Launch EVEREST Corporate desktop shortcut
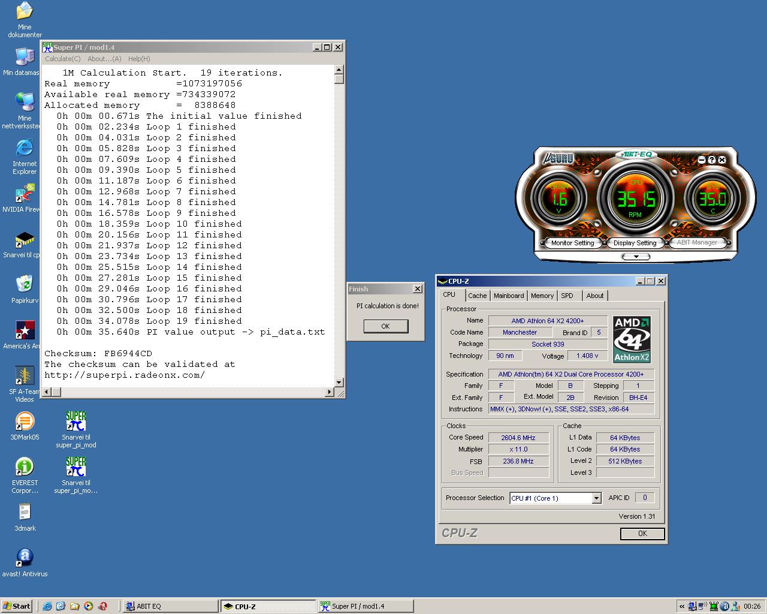Screen dimensions: 767x614 click(x=25, y=475)
